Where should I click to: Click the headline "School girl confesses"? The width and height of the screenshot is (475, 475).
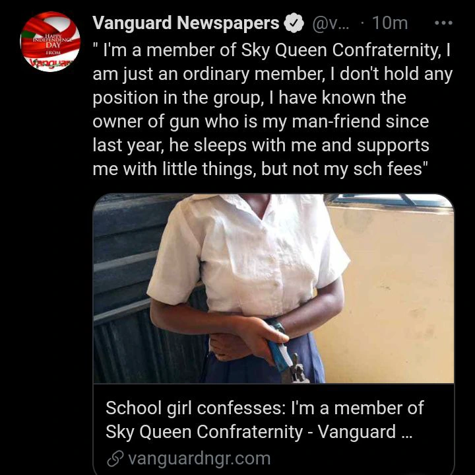tap(195, 408)
